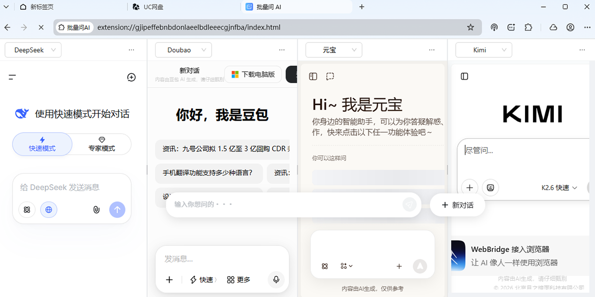
Task: Expand 元宝 tools dropdown with chevron
Action: tap(347, 266)
